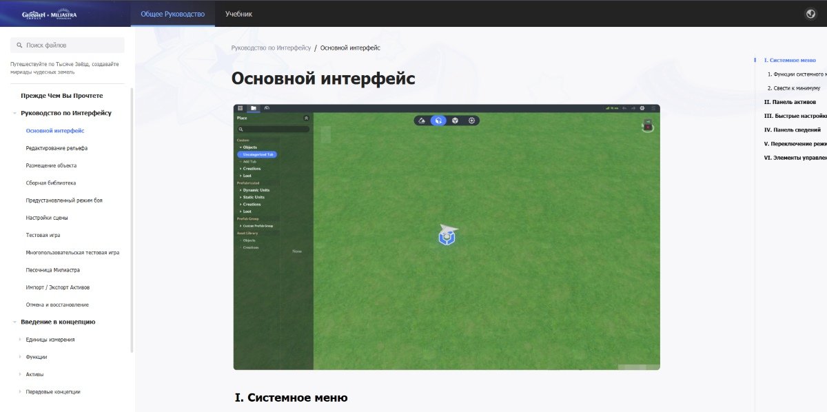Screen dimensions: 827x412
Task: Click the double-chevron collapse icon beside Place
Action: tap(306, 119)
